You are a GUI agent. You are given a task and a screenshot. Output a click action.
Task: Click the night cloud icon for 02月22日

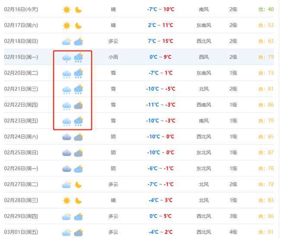click(x=79, y=105)
